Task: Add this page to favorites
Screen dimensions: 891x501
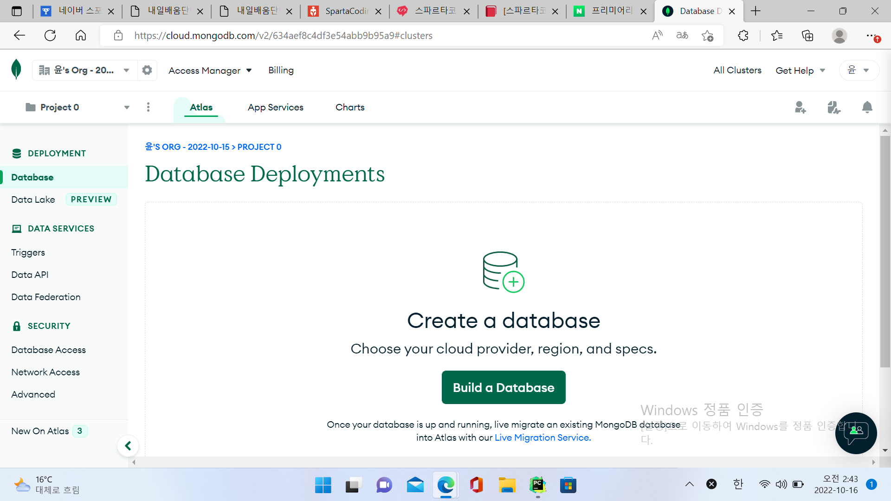Action: [708, 35]
